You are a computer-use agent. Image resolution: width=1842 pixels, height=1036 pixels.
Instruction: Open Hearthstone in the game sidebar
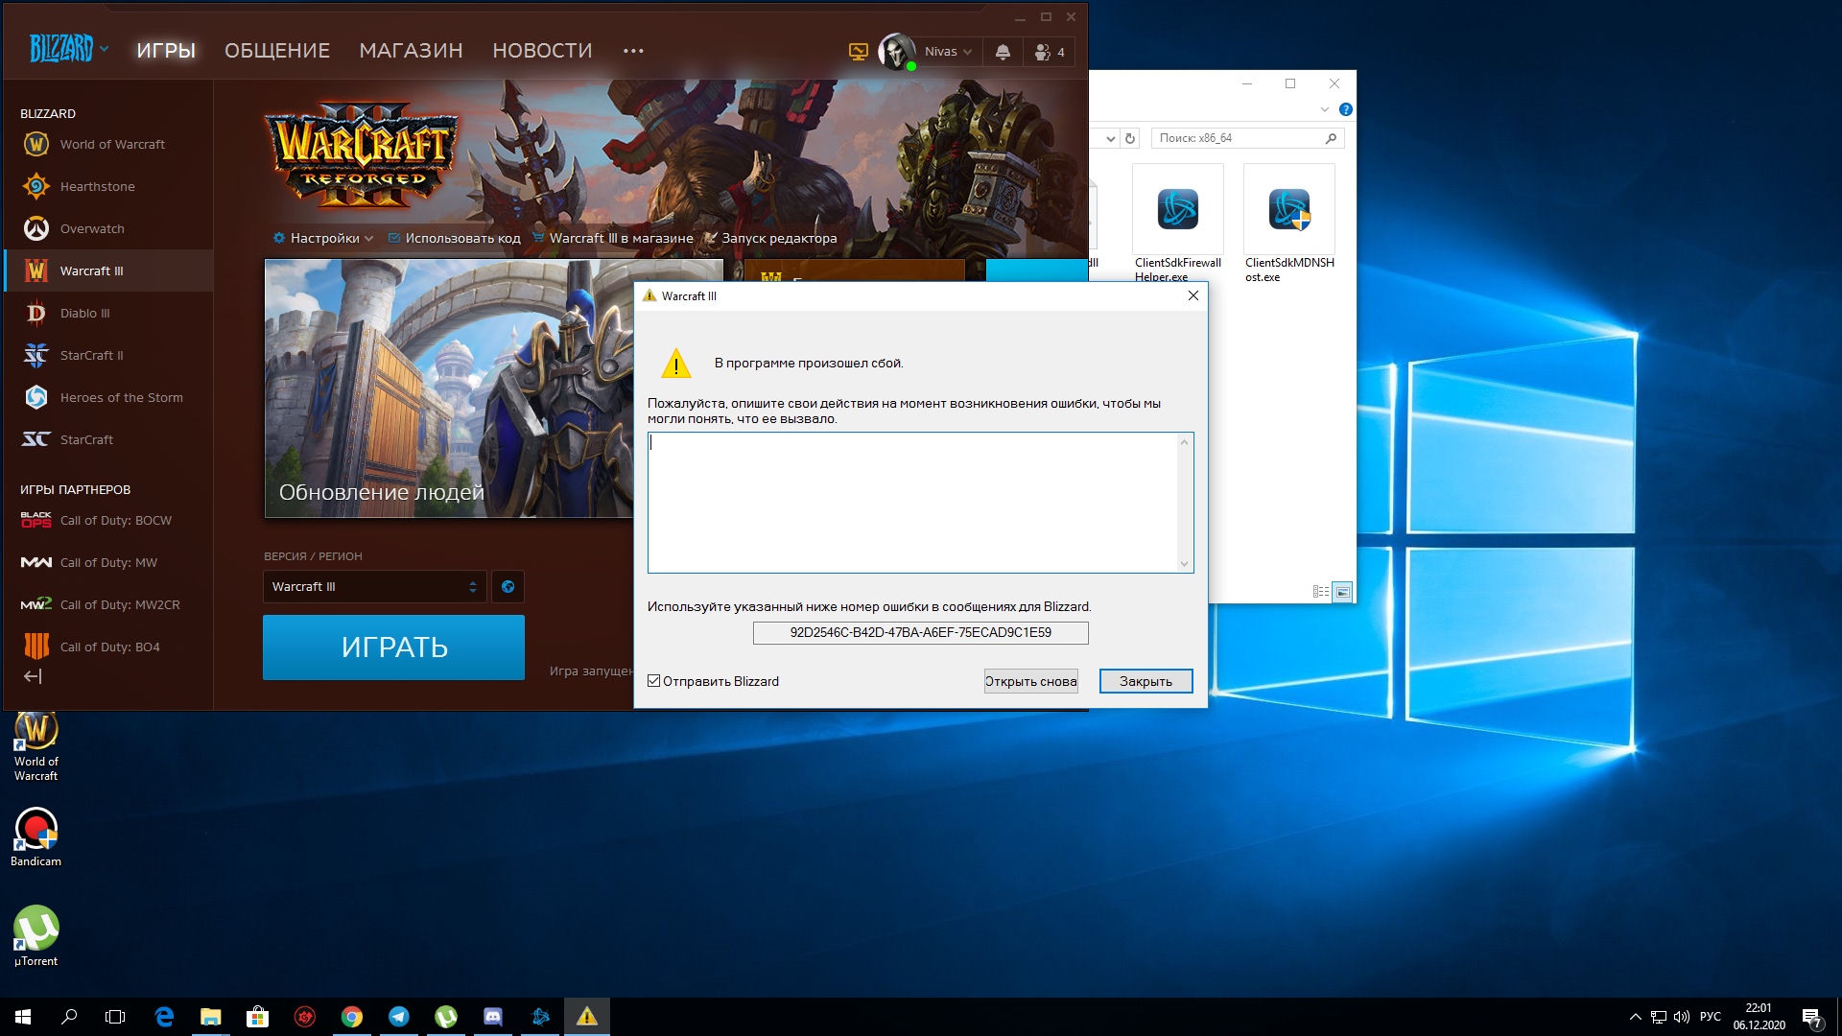[97, 186]
